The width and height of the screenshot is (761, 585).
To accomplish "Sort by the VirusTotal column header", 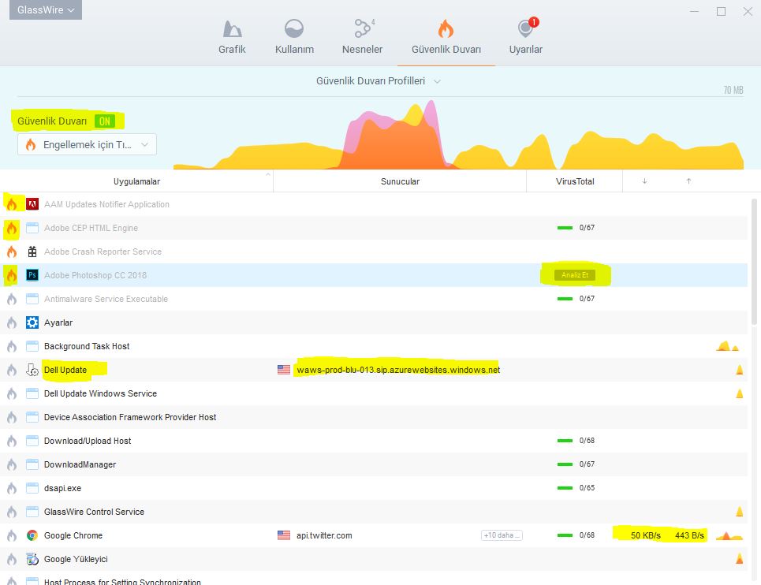I will tap(575, 181).
